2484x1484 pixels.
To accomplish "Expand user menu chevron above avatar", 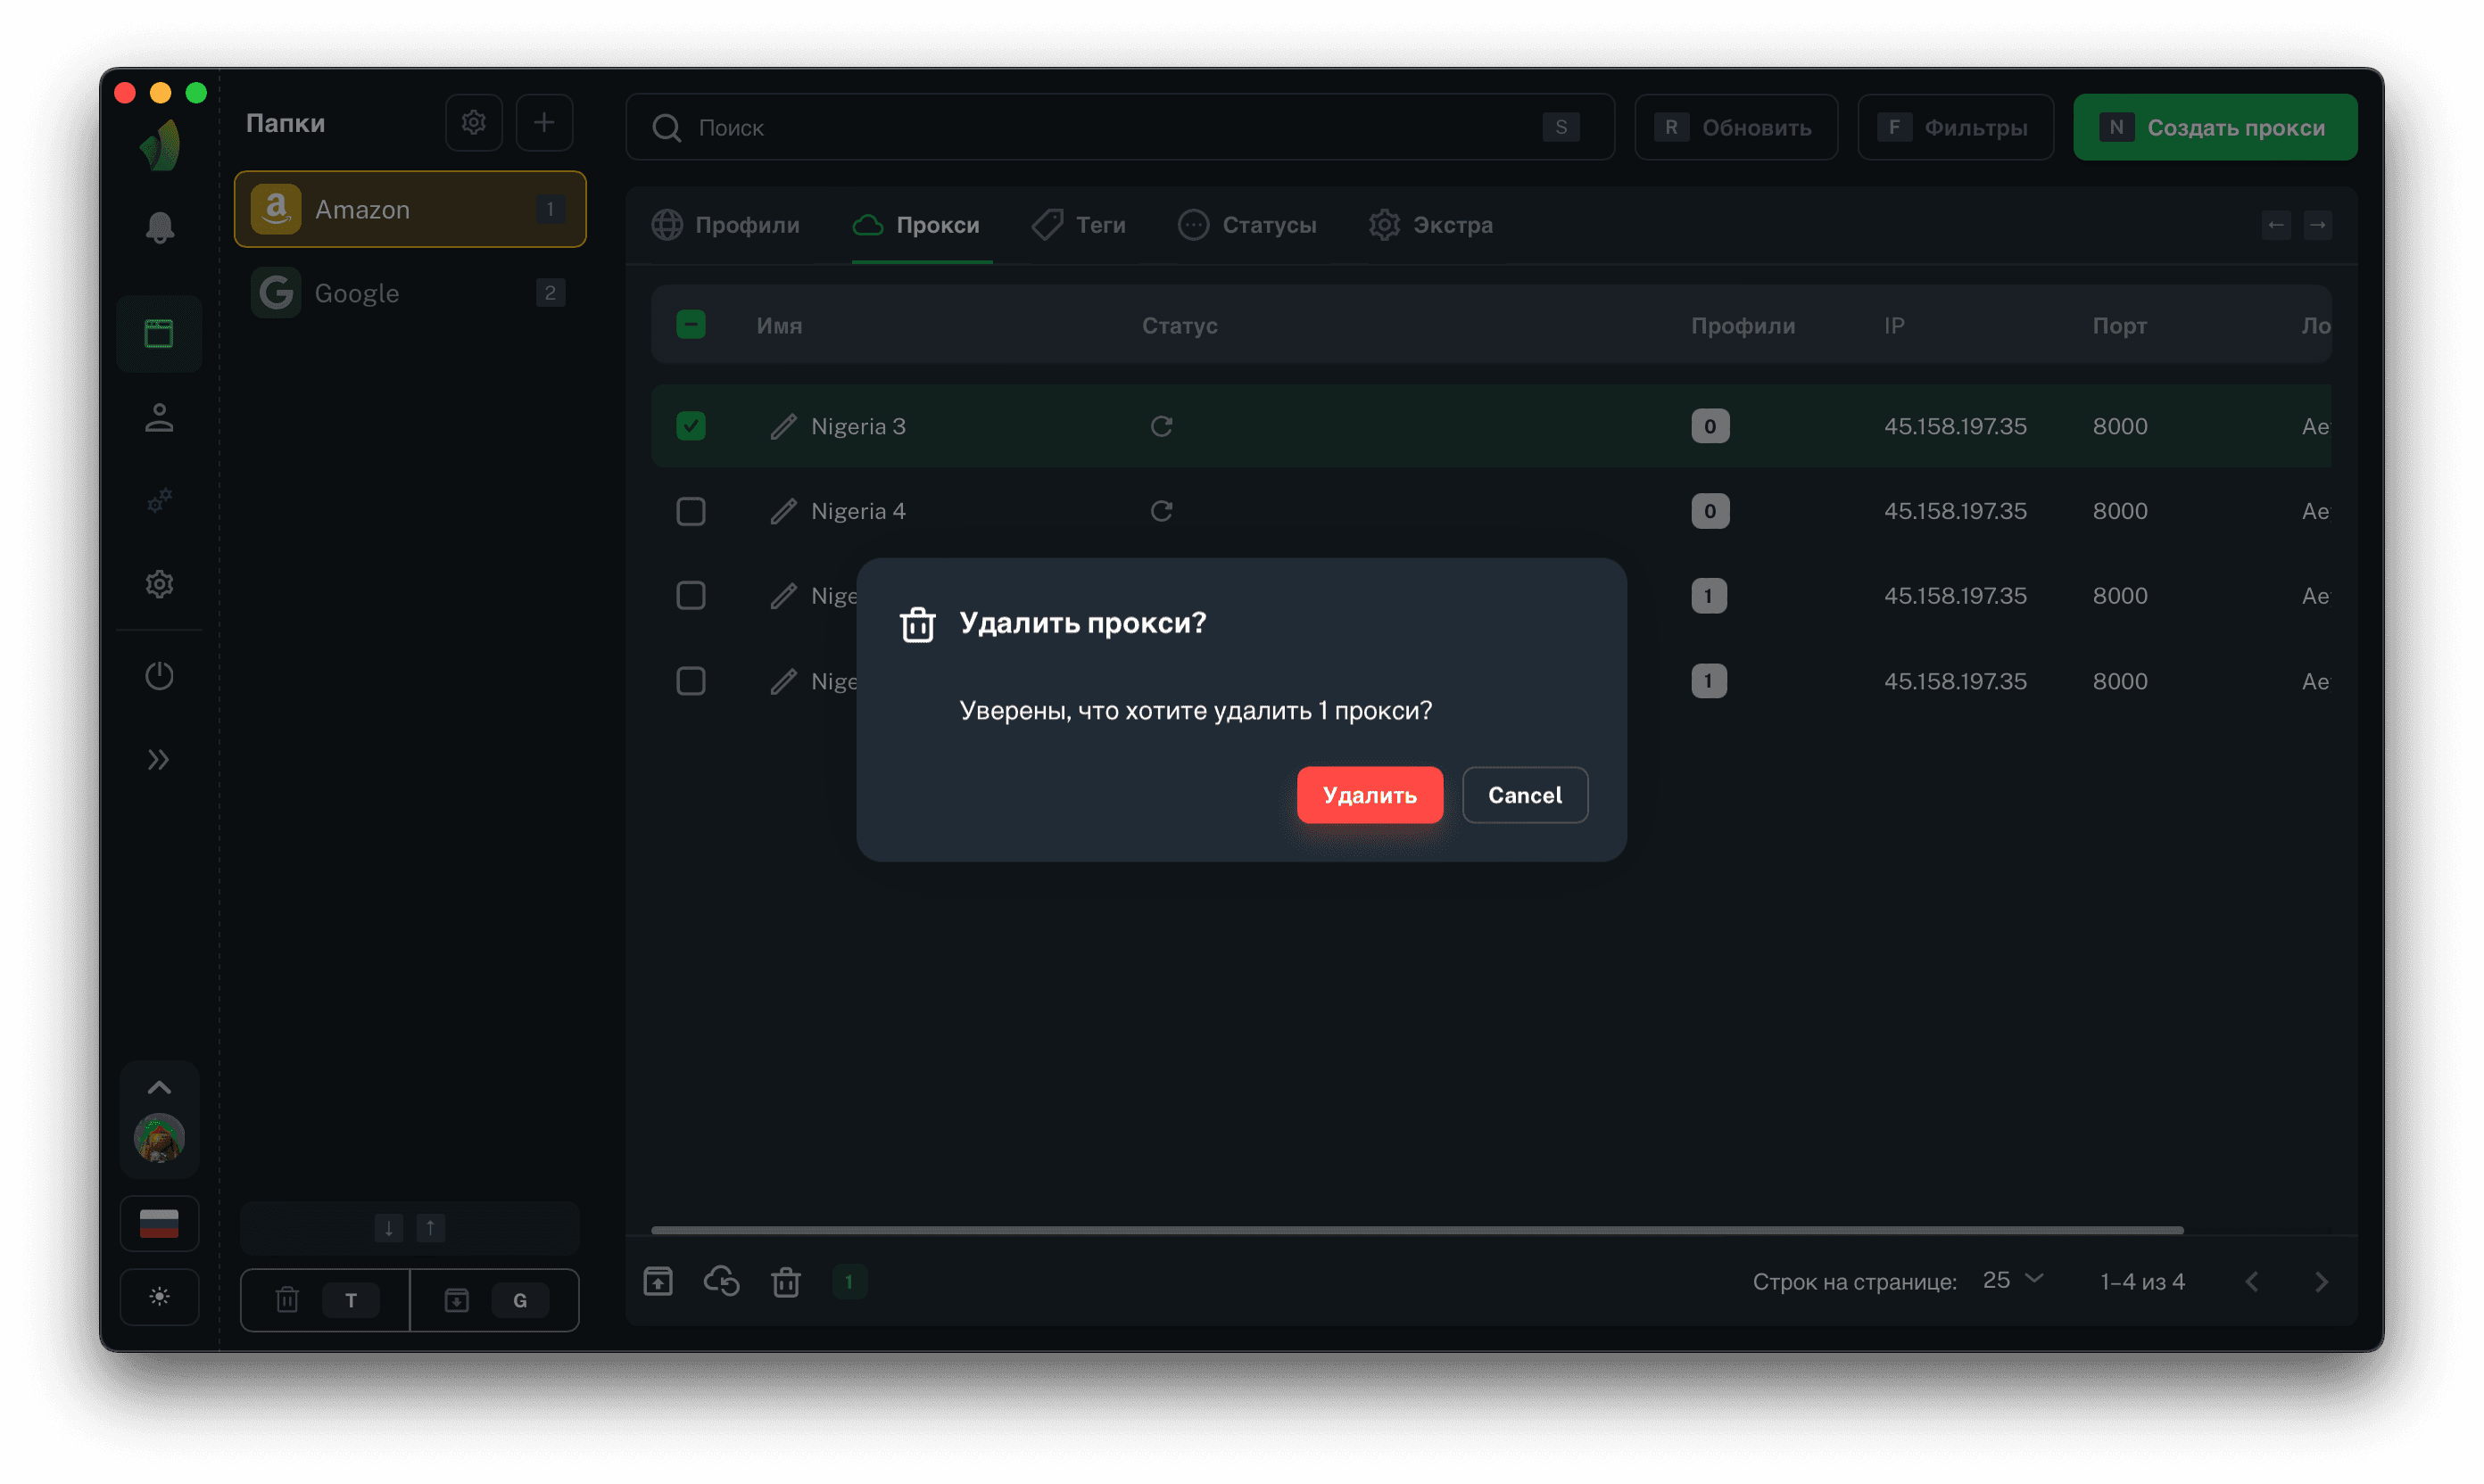I will point(159,1088).
